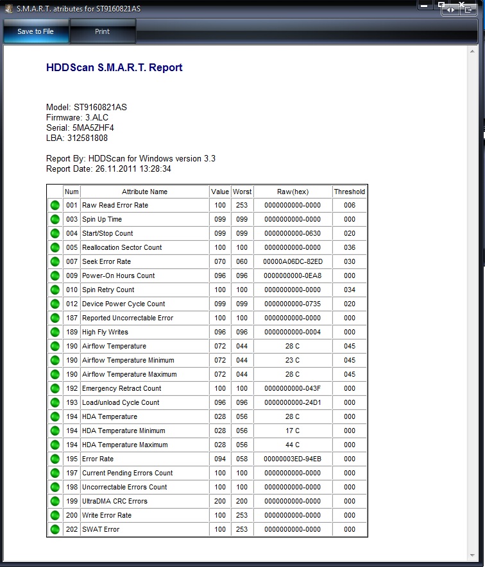Click the window title S.M.A.R.T. atributes text

coord(79,9)
